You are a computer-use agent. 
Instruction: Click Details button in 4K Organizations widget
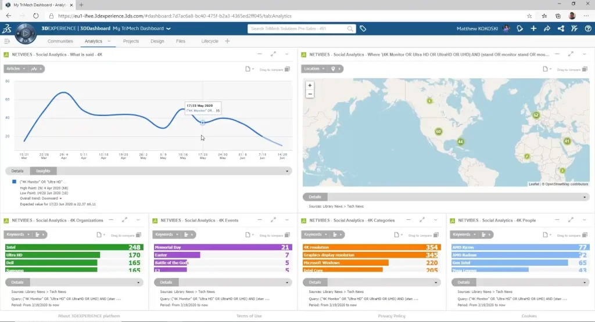(x=17, y=282)
